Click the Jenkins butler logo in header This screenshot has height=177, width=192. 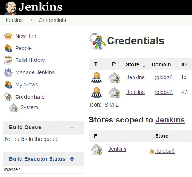pos(11,8)
